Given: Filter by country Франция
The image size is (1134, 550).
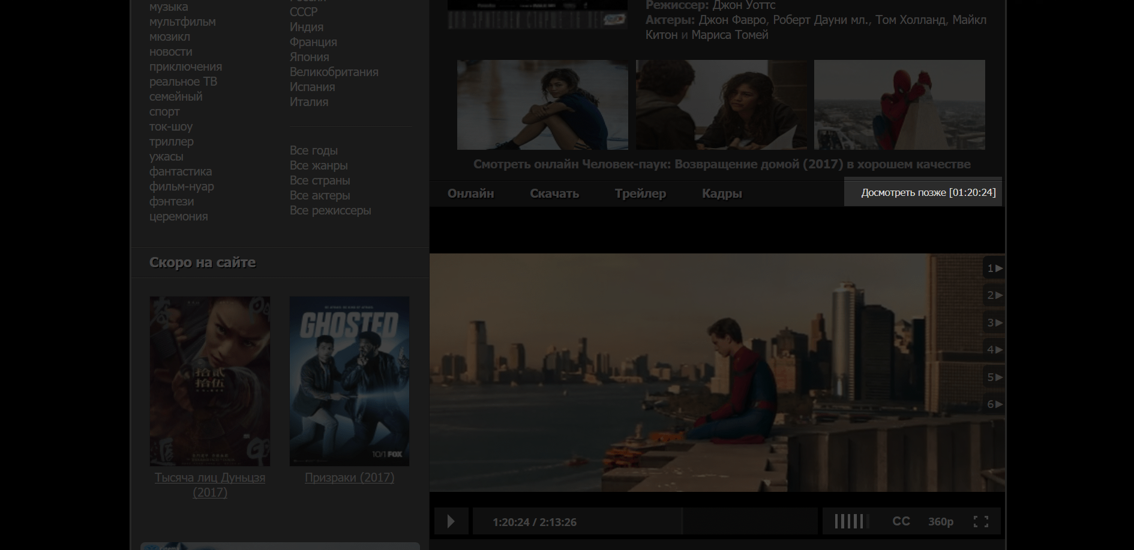Looking at the screenshot, I should pyautogui.click(x=313, y=42).
